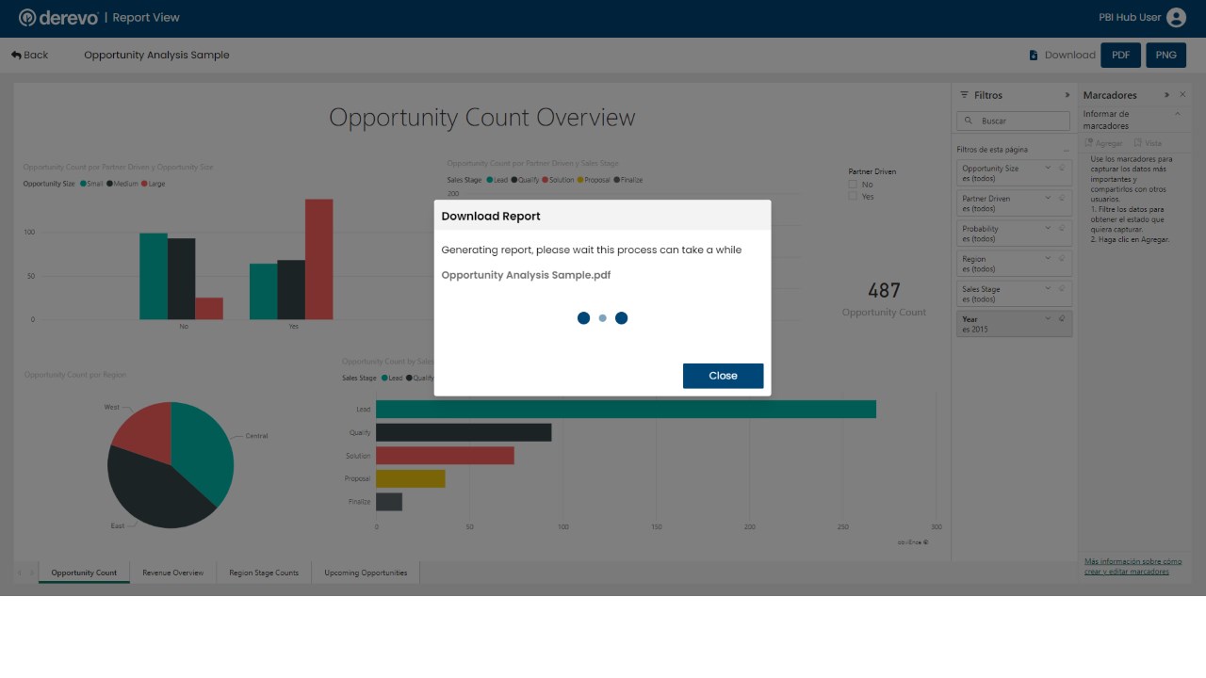This screenshot has height=678, width=1206.
Task: Expand the Partner Driven filter card
Action: pos(1048,198)
